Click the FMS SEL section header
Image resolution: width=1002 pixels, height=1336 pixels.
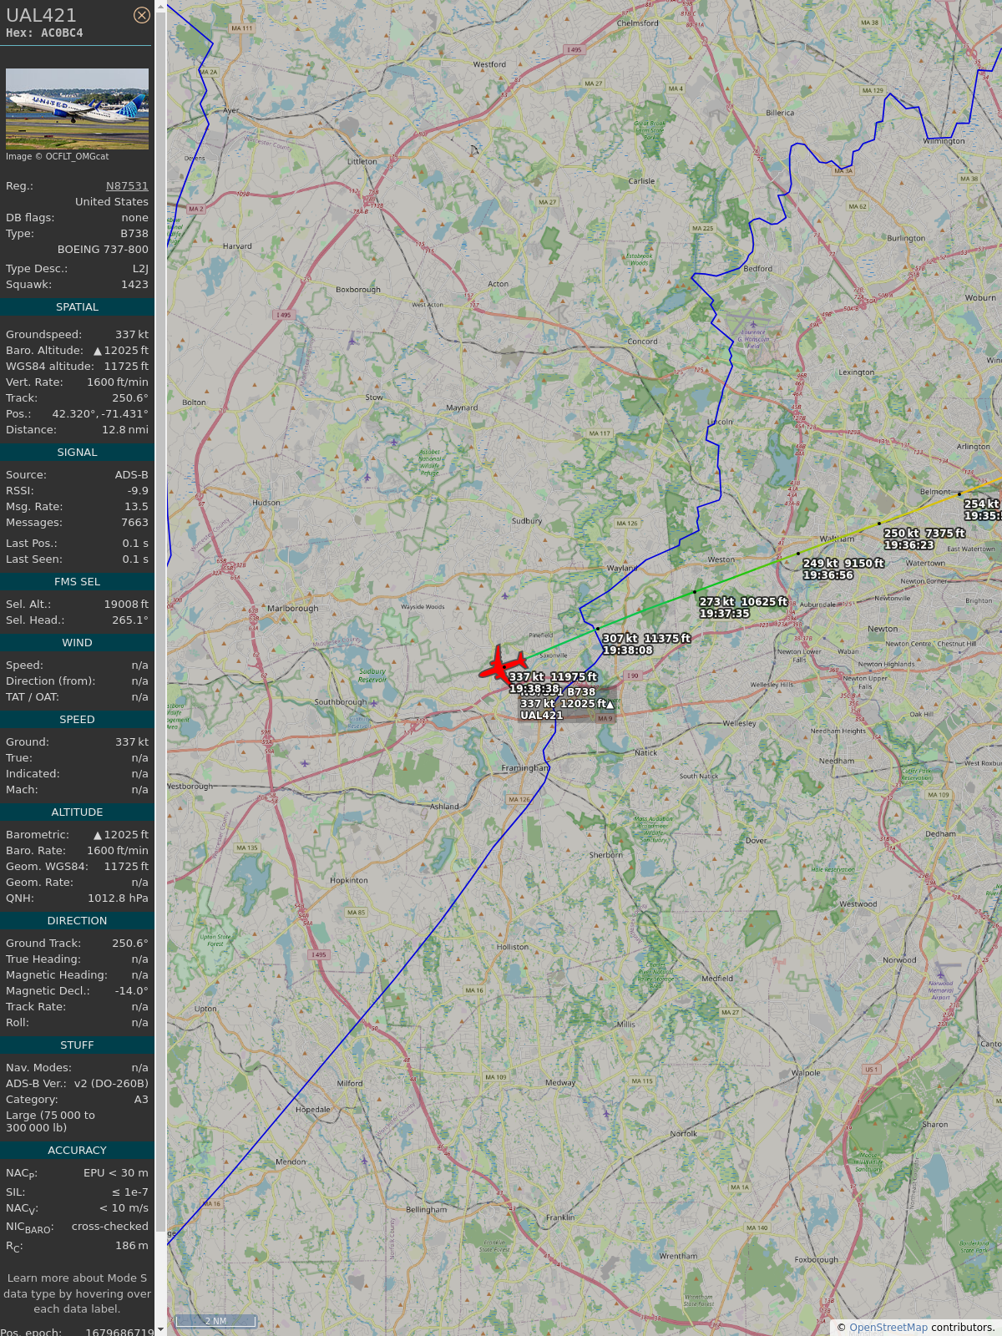pyautogui.click(x=77, y=582)
